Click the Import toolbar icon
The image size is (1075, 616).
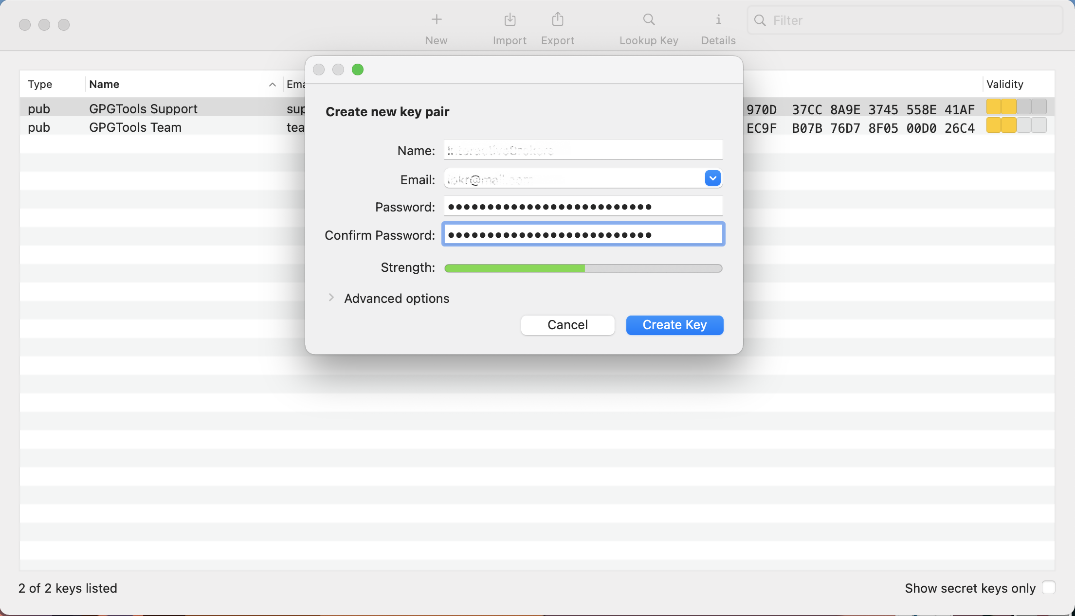pos(510,20)
